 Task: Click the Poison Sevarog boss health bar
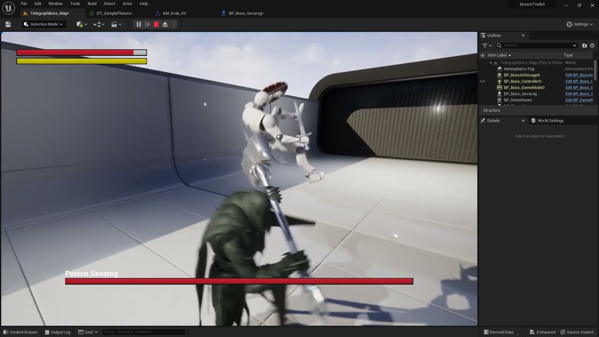coord(239,281)
